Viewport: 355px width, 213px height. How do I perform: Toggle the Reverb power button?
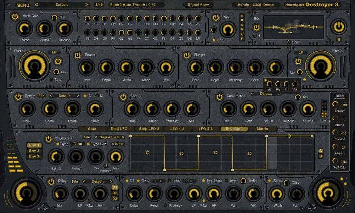(18, 97)
